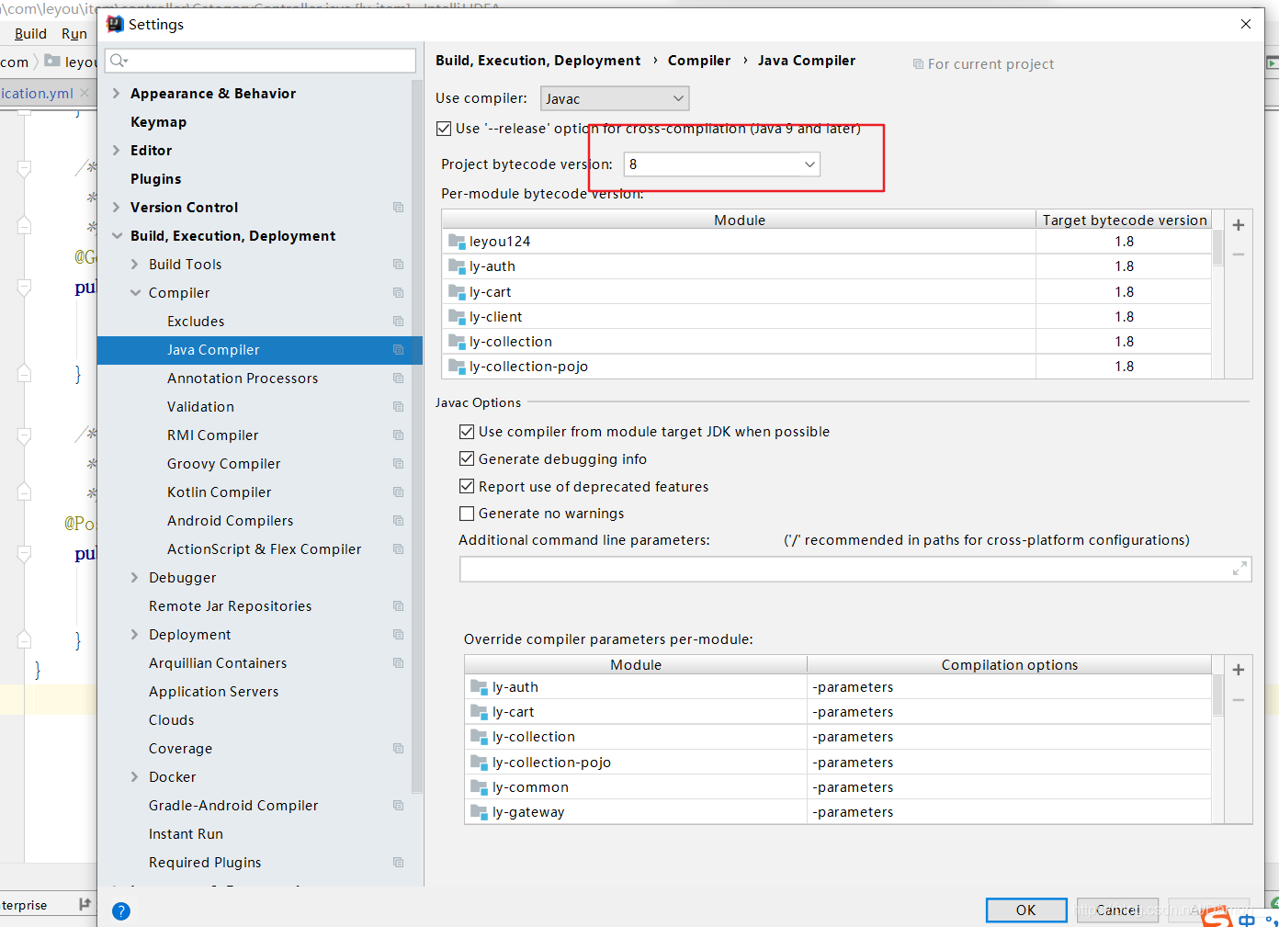
Task: Open the Run menu in IDE window
Action: (x=74, y=34)
